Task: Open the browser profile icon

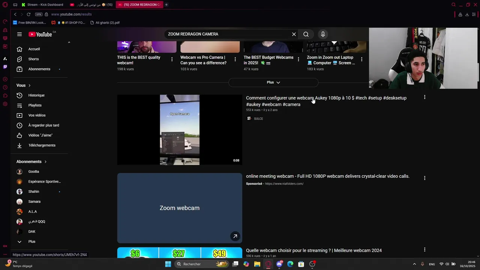Action: click(x=460, y=14)
